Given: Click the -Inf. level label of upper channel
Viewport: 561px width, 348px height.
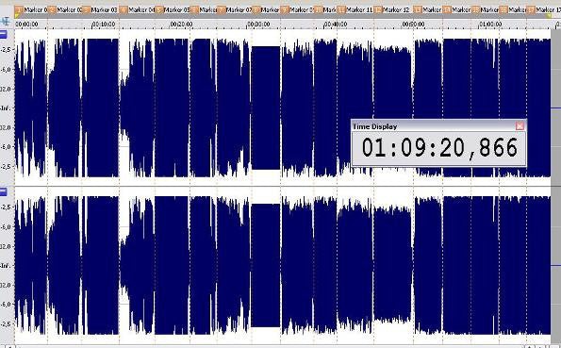Looking at the screenshot, I should point(6,108).
